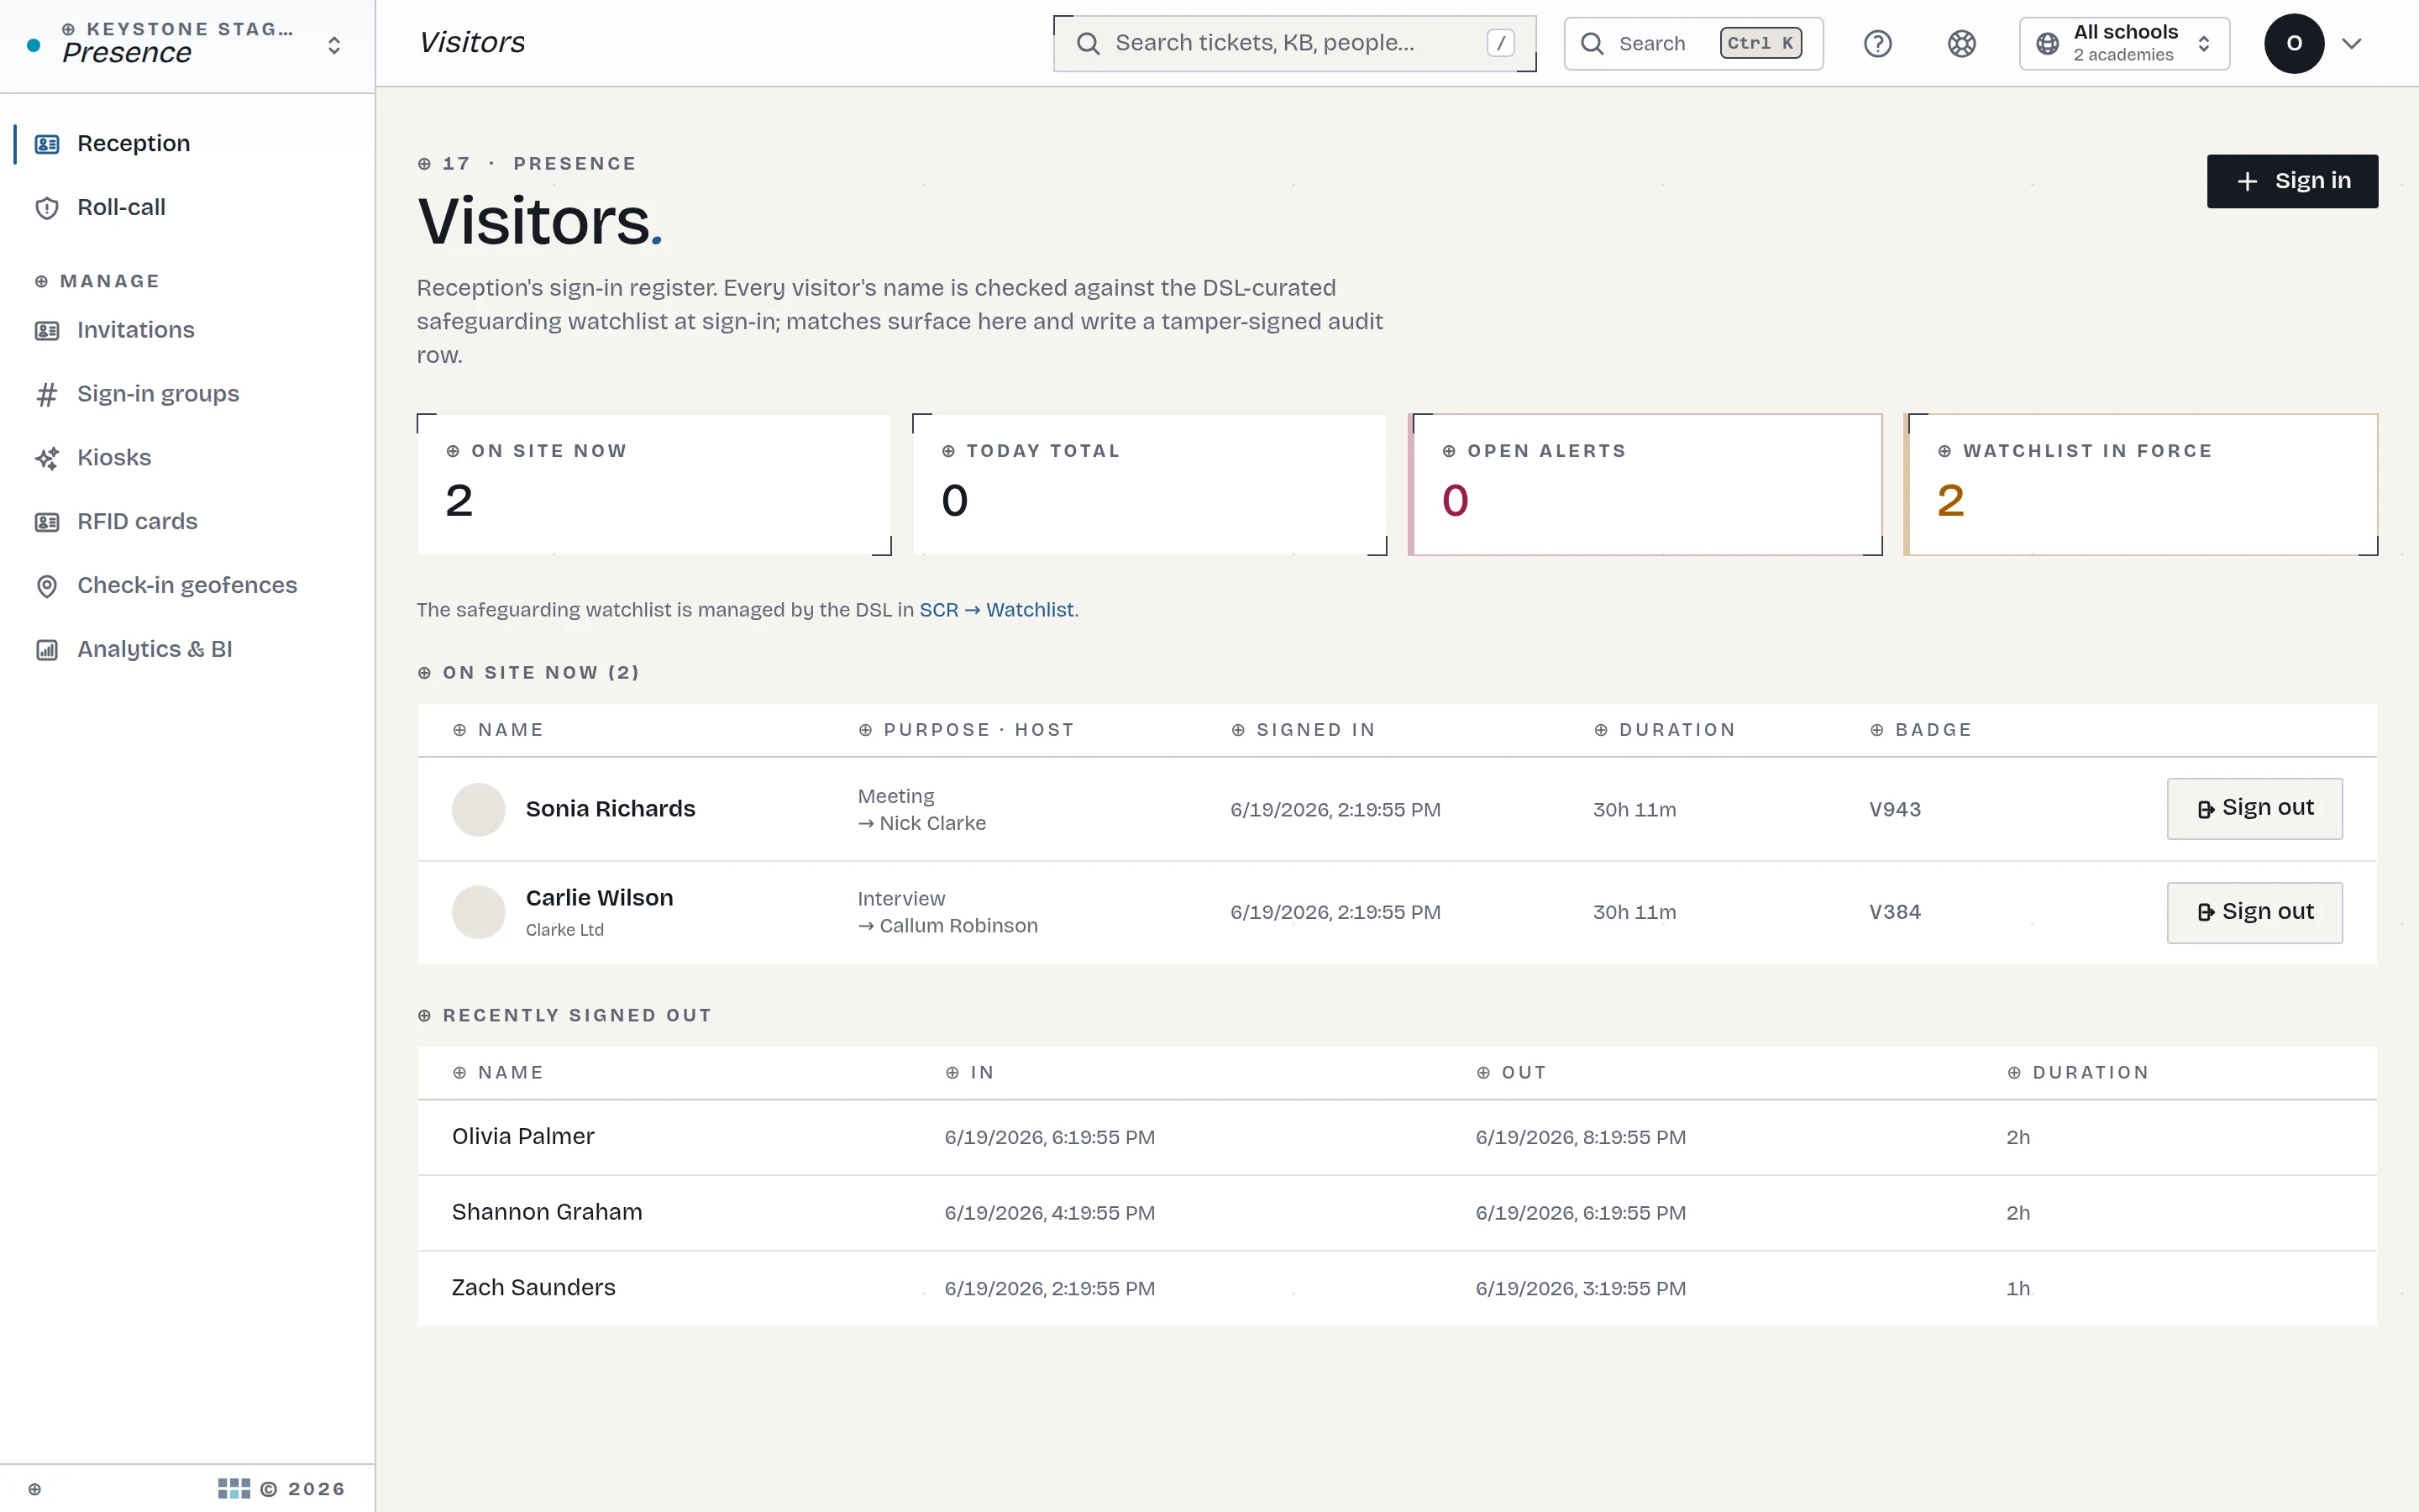
Task: Click the Today Total stat card
Action: pyautogui.click(x=1150, y=484)
